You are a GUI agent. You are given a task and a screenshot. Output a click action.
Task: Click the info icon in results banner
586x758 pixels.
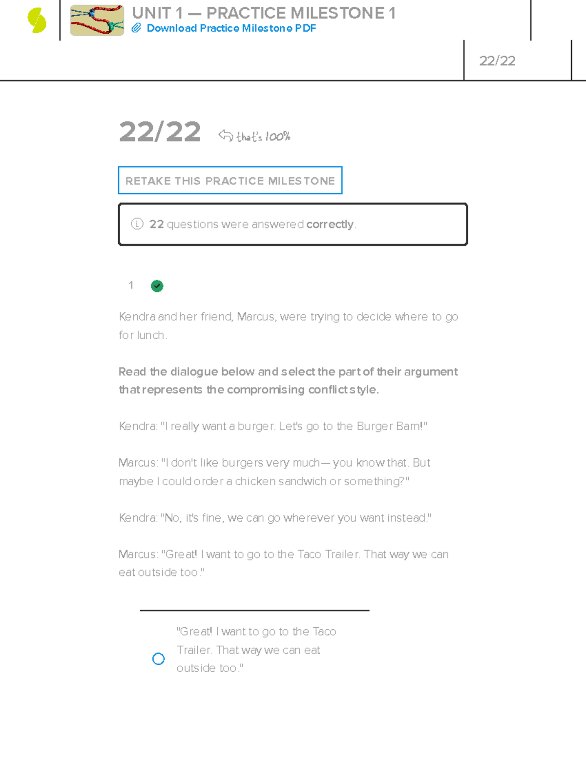[137, 224]
